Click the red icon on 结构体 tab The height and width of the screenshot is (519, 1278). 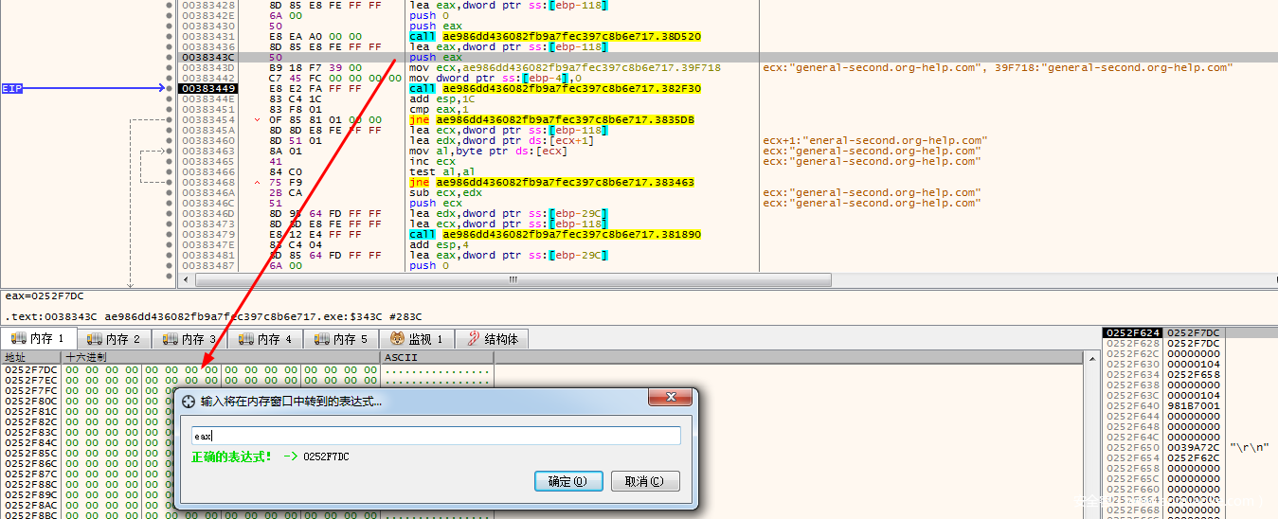pos(473,339)
